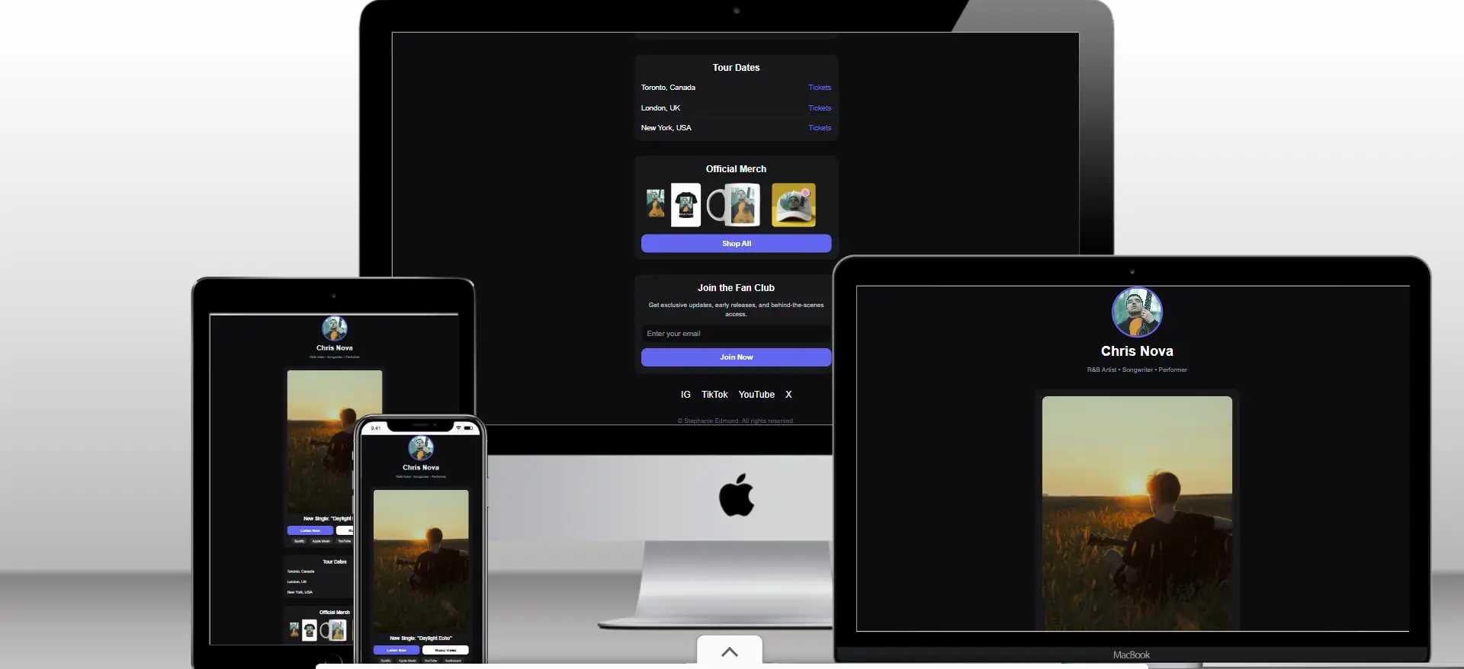1464x669 pixels.
Task: View the black T-shirt merch item on iMac
Action: [685, 204]
